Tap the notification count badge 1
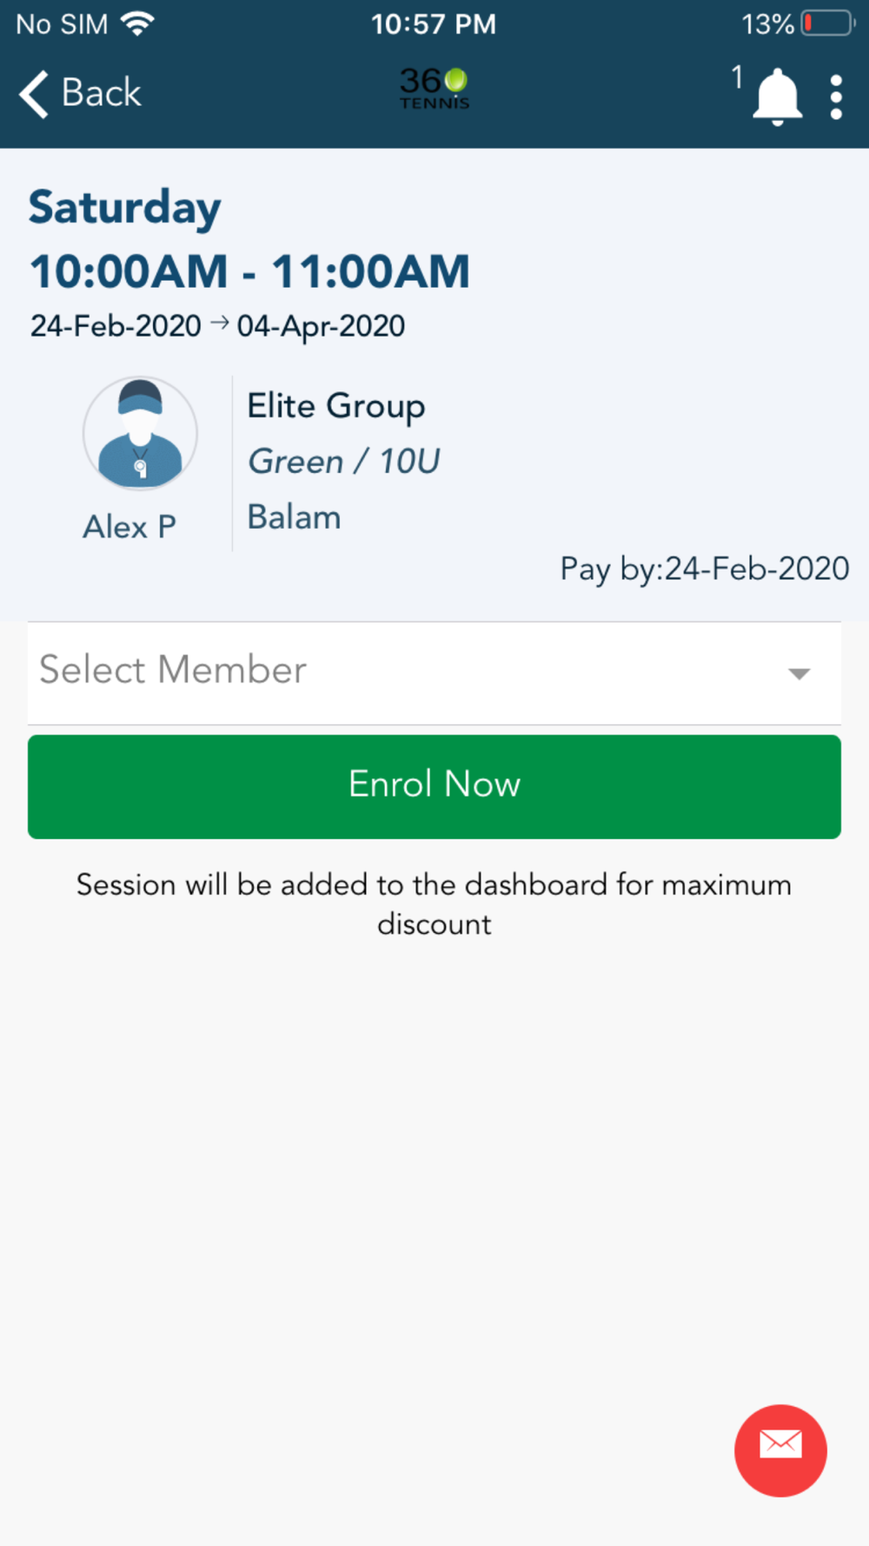 click(737, 77)
